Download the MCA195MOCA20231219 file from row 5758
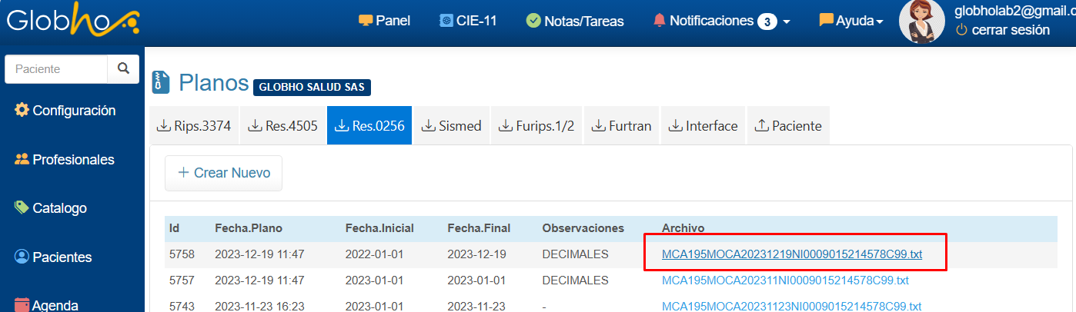 coord(792,254)
